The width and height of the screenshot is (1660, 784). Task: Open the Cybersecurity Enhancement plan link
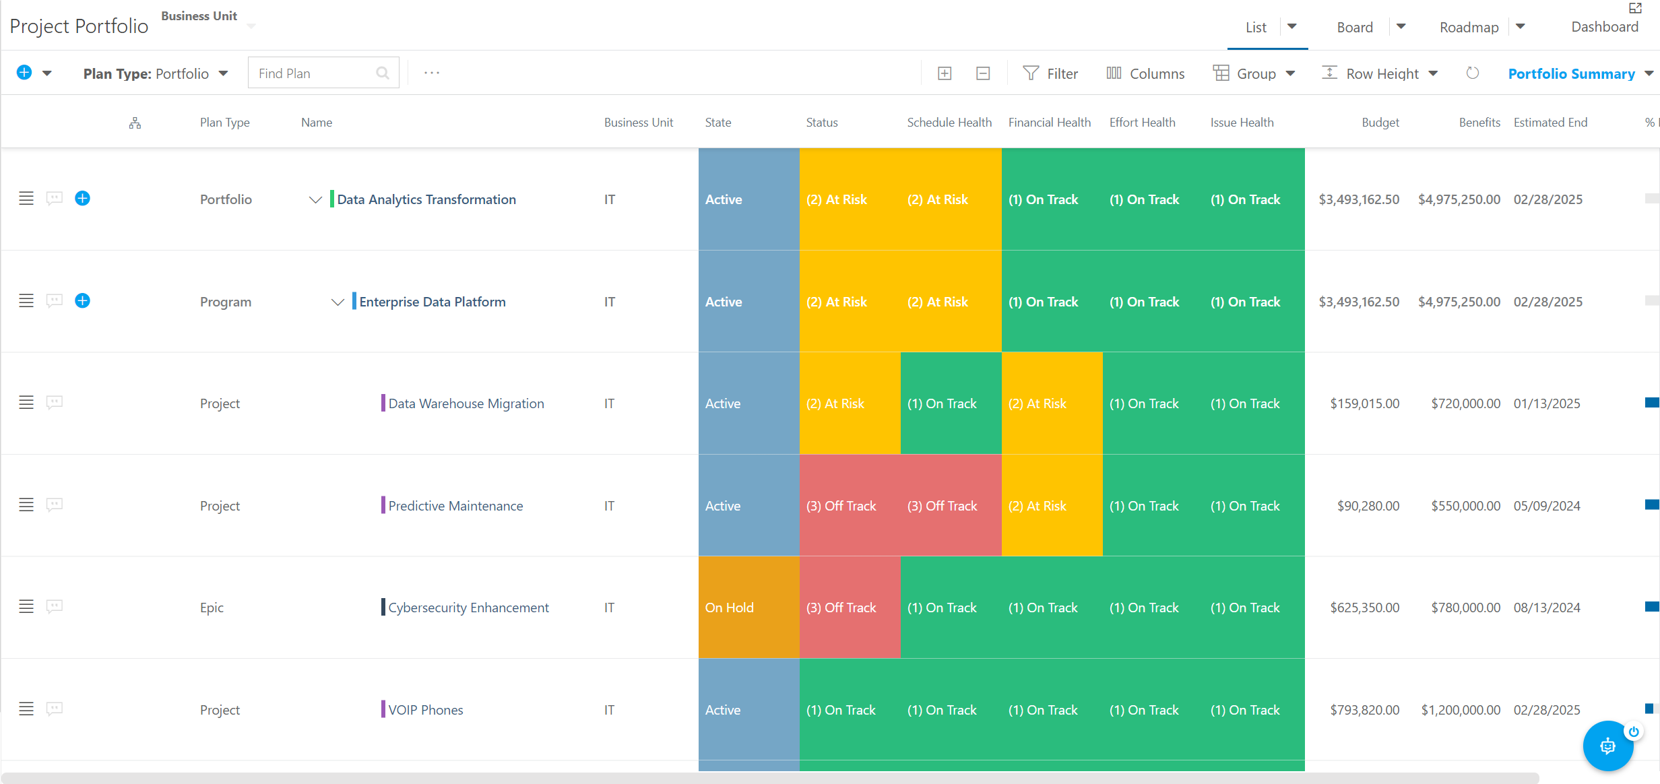click(x=468, y=608)
